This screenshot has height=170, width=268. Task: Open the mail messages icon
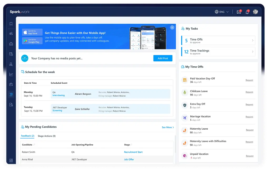tap(239, 12)
